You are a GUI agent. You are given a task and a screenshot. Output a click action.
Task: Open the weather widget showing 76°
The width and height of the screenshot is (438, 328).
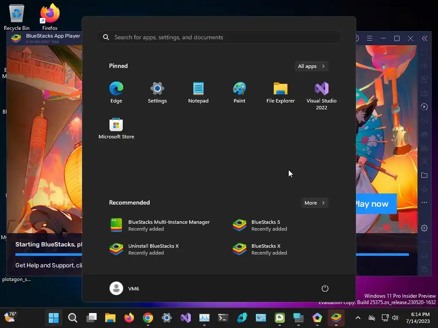pos(10,317)
